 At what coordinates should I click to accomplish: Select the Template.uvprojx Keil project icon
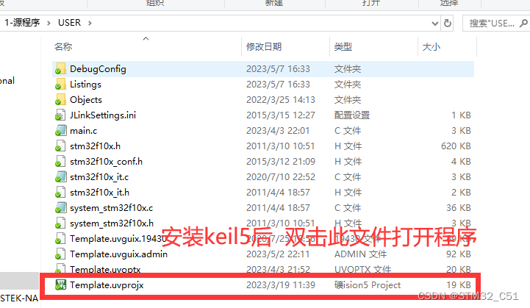pos(60,284)
